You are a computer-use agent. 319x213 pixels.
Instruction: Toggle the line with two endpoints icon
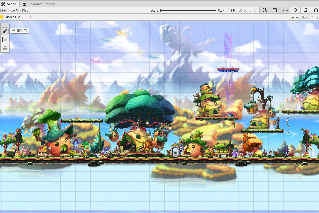[285, 10]
